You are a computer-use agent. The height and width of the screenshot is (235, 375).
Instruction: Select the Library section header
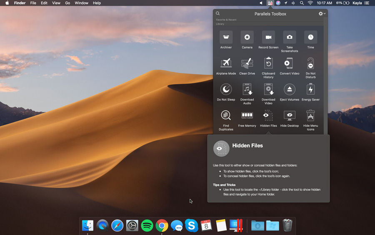pos(220,24)
